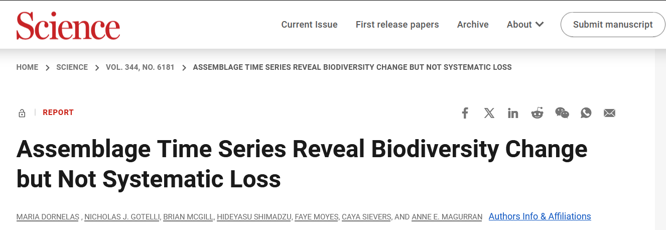Share article on Reddit

click(x=537, y=113)
